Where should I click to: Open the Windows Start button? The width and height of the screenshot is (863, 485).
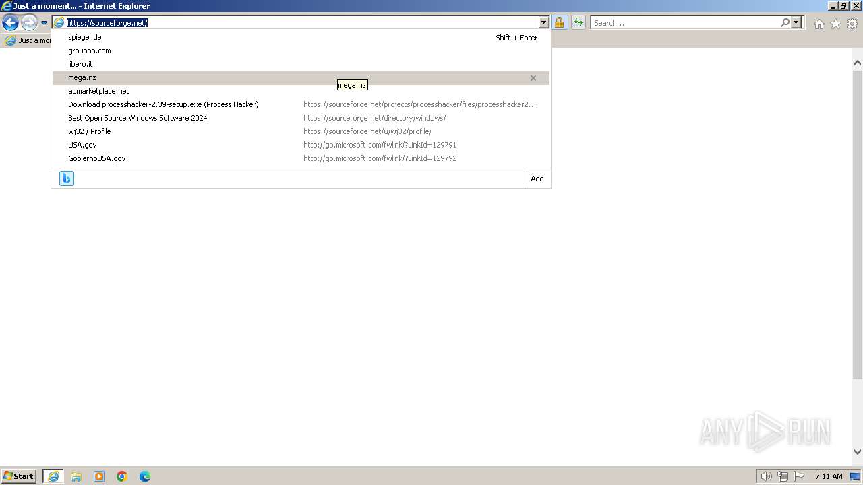click(x=19, y=476)
